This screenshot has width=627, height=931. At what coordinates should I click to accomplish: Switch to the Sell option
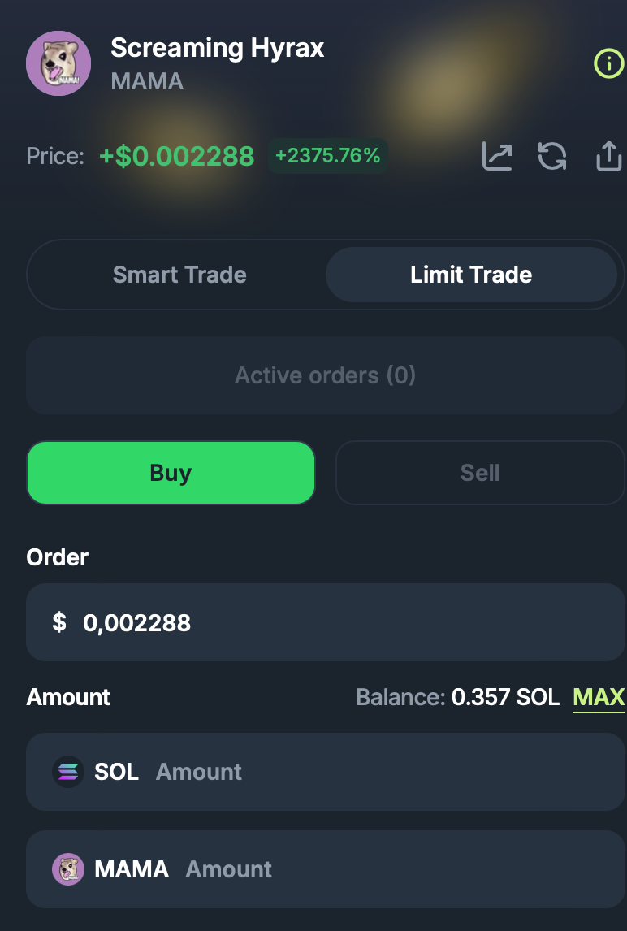[x=480, y=473]
